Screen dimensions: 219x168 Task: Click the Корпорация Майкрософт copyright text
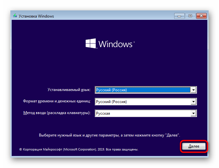click(x=79, y=149)
